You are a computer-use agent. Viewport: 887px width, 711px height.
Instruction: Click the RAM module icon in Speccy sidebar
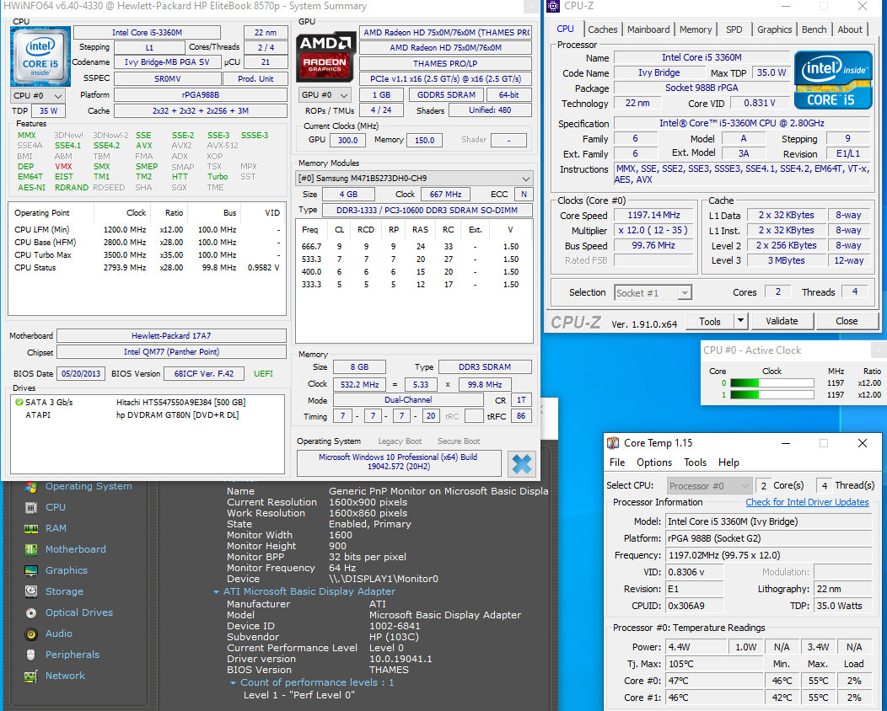[31, 528]
